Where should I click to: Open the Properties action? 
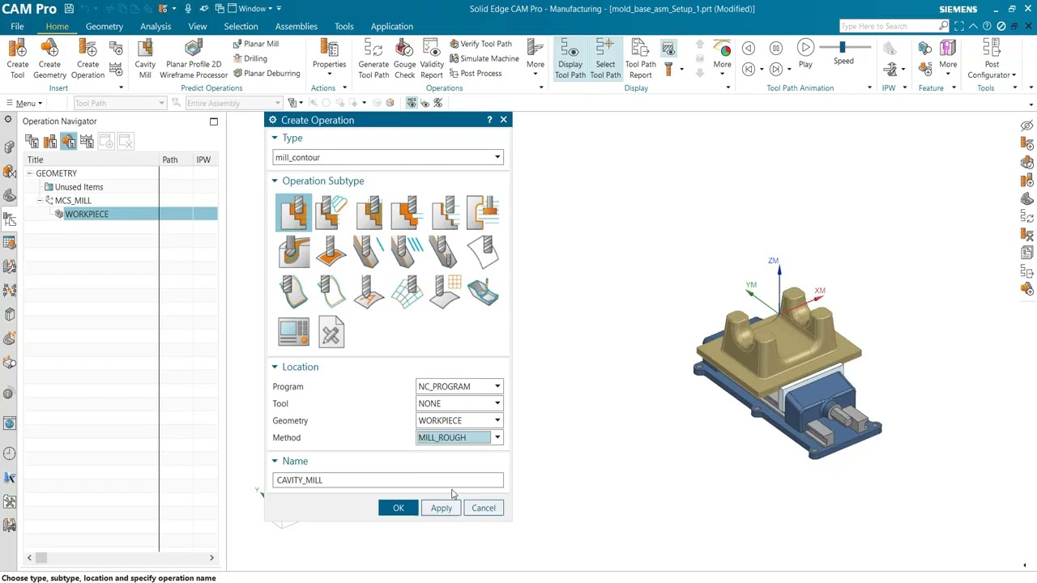(x=329, y=58)
